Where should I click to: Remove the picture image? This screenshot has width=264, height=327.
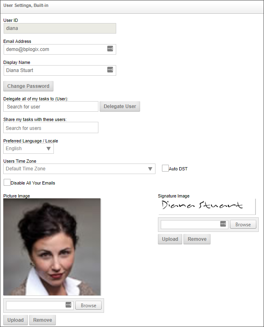pos(43,320)
